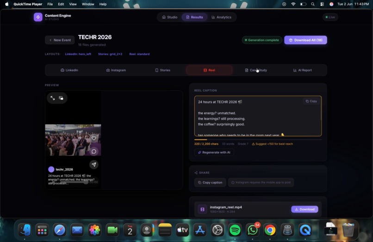
Task: Click the paper plane share icon
Action: pyautogui.click(x=94, y=164)
